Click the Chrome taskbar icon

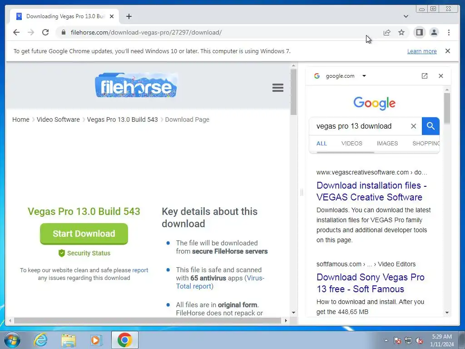[x=124, y=340]
